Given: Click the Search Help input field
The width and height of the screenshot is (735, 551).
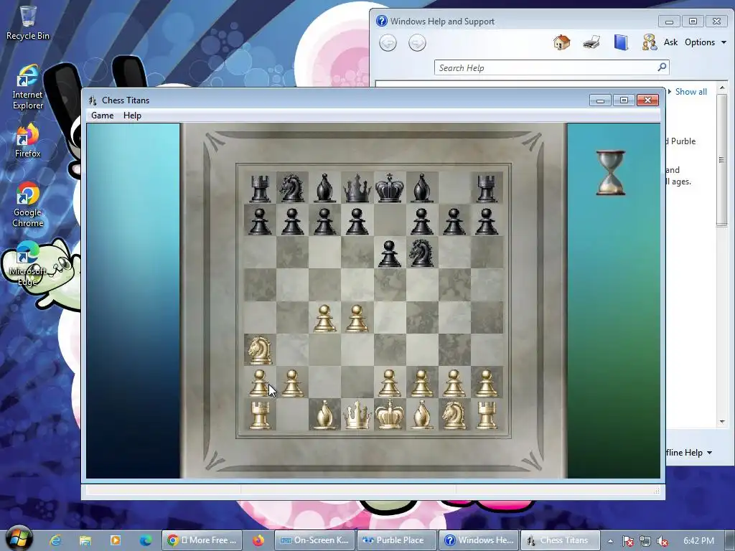Looking at the screenshot, I should coord(545,68).
